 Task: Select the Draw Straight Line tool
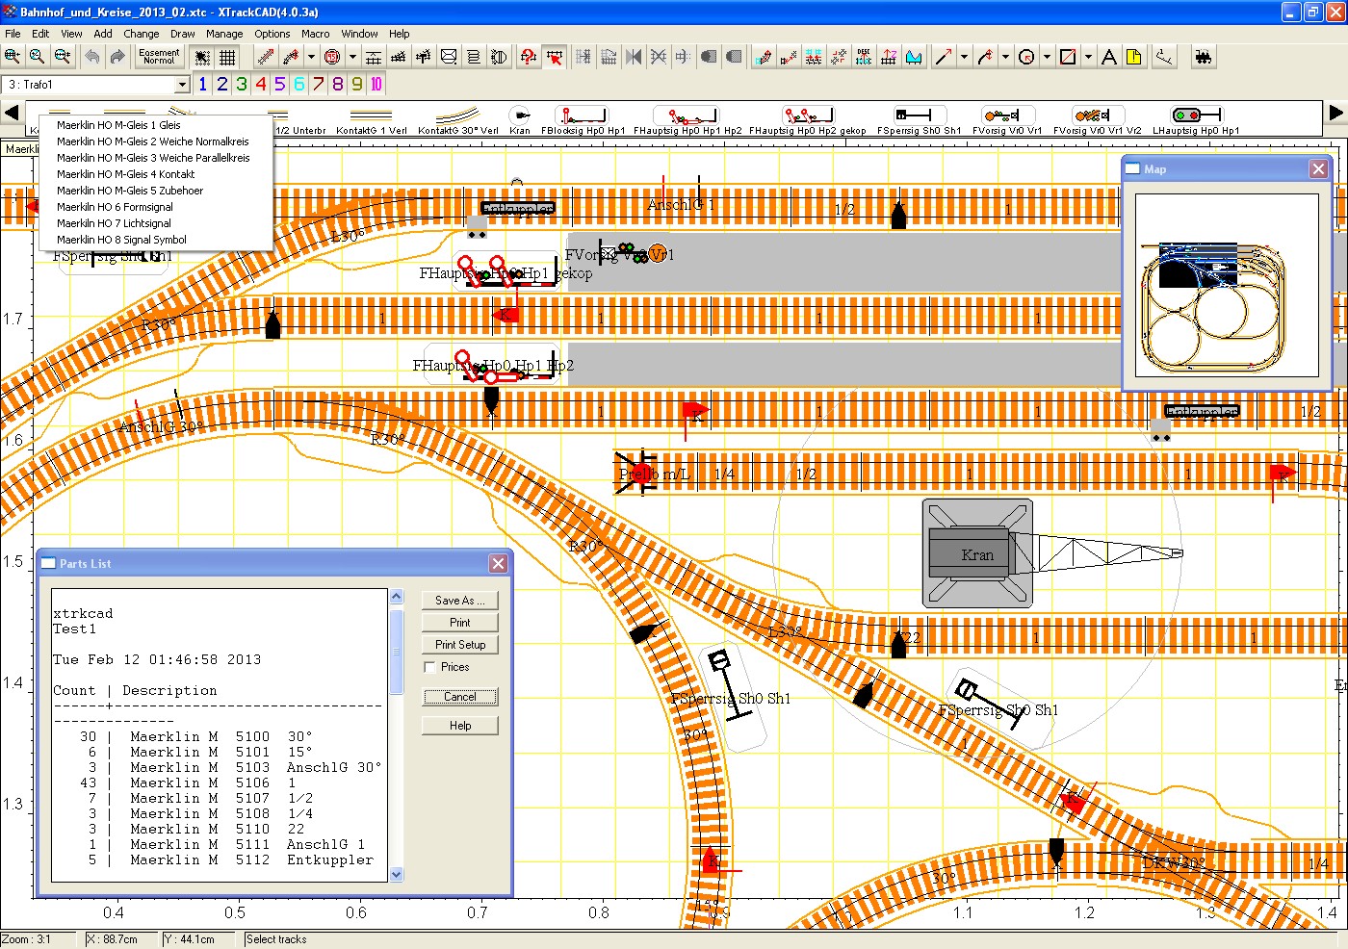tap(944, 57)
